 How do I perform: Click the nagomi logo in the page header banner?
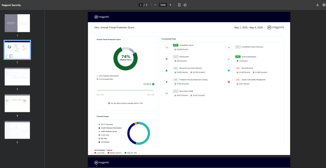102,17
